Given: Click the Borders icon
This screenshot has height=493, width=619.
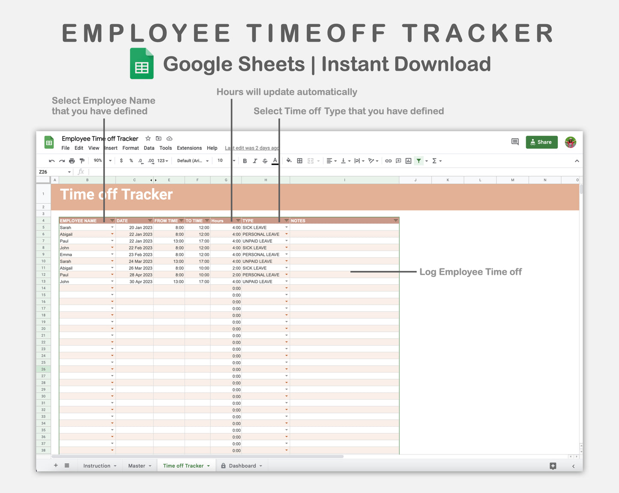Looking at the screenshot, I should (x=300, y=160).
